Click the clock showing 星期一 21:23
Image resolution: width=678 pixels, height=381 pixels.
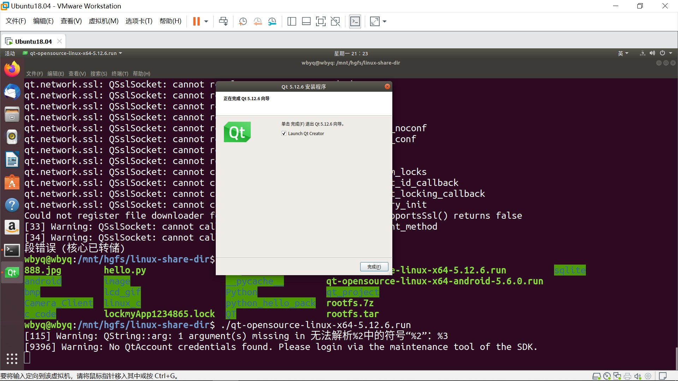[x=351, y=53]
